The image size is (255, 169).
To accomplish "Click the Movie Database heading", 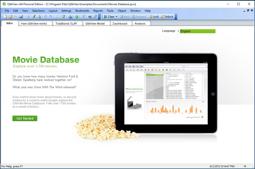I will point(46,60).
